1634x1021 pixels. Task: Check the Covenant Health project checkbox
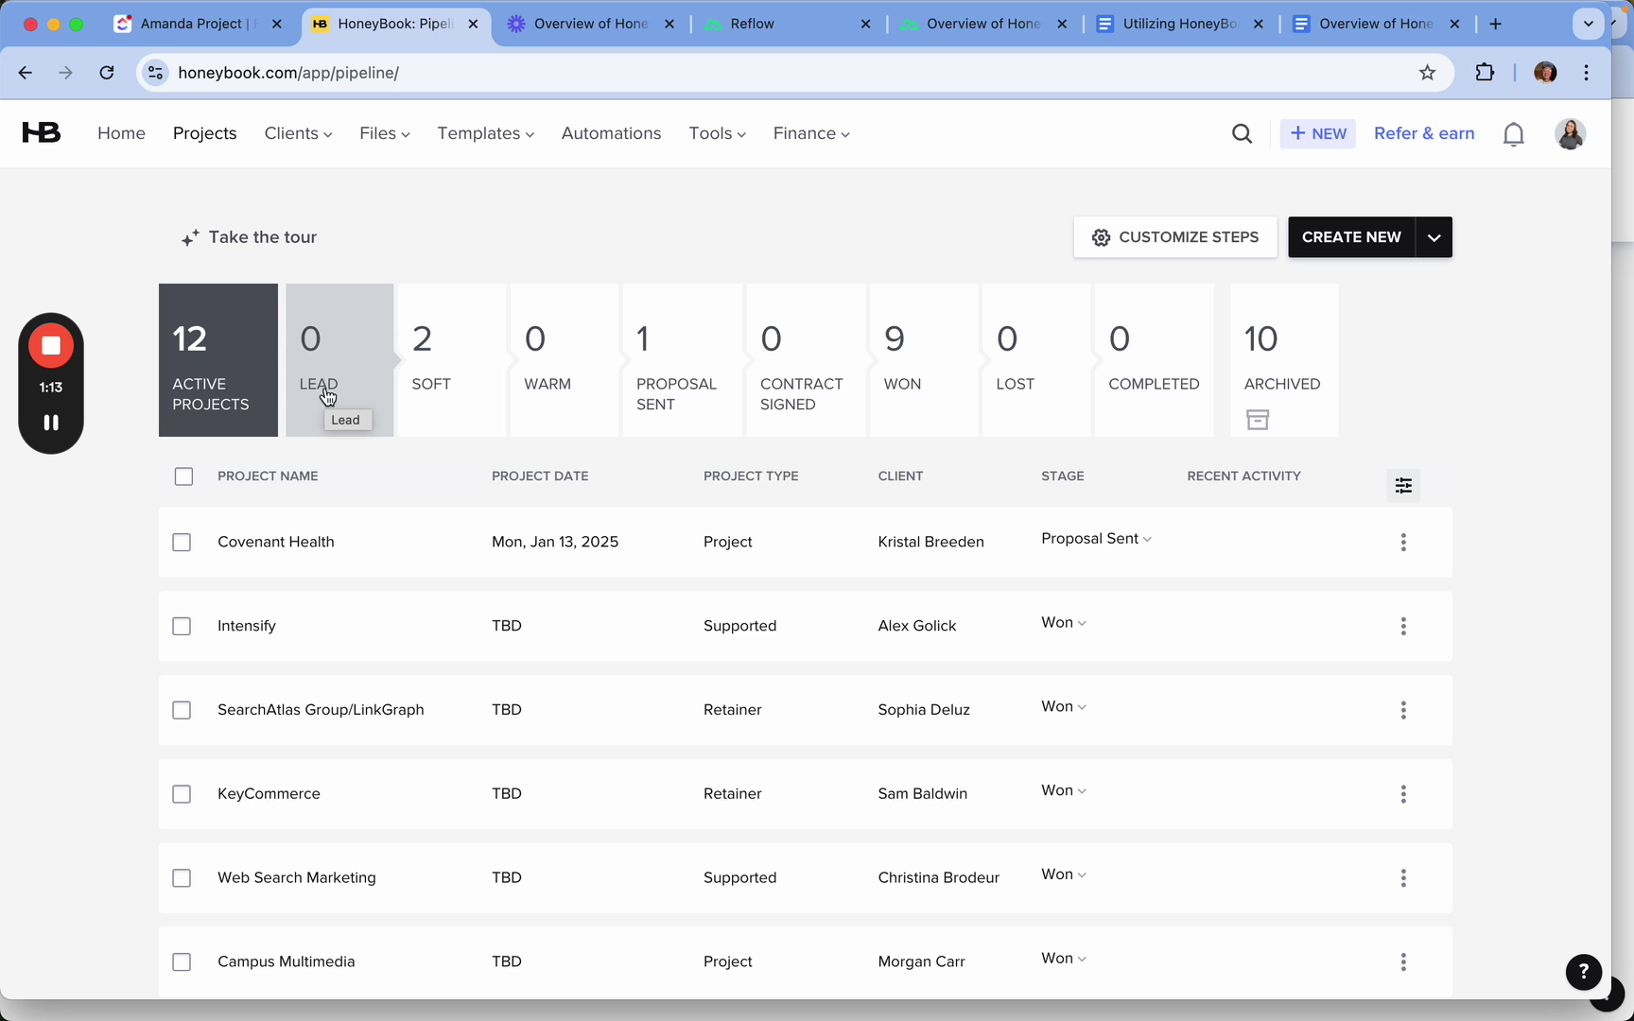tap(182, 542)
